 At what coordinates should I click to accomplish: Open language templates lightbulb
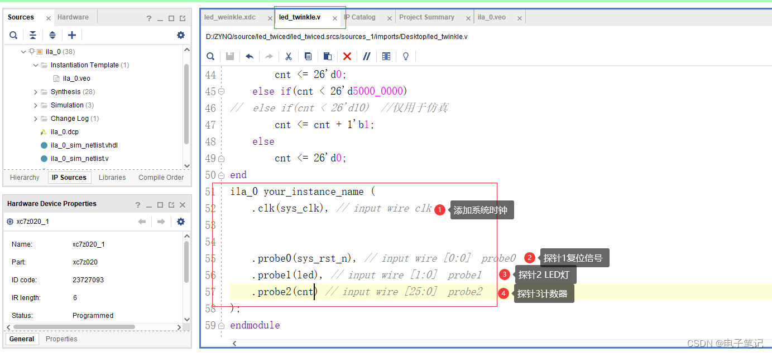pos(406,56)
